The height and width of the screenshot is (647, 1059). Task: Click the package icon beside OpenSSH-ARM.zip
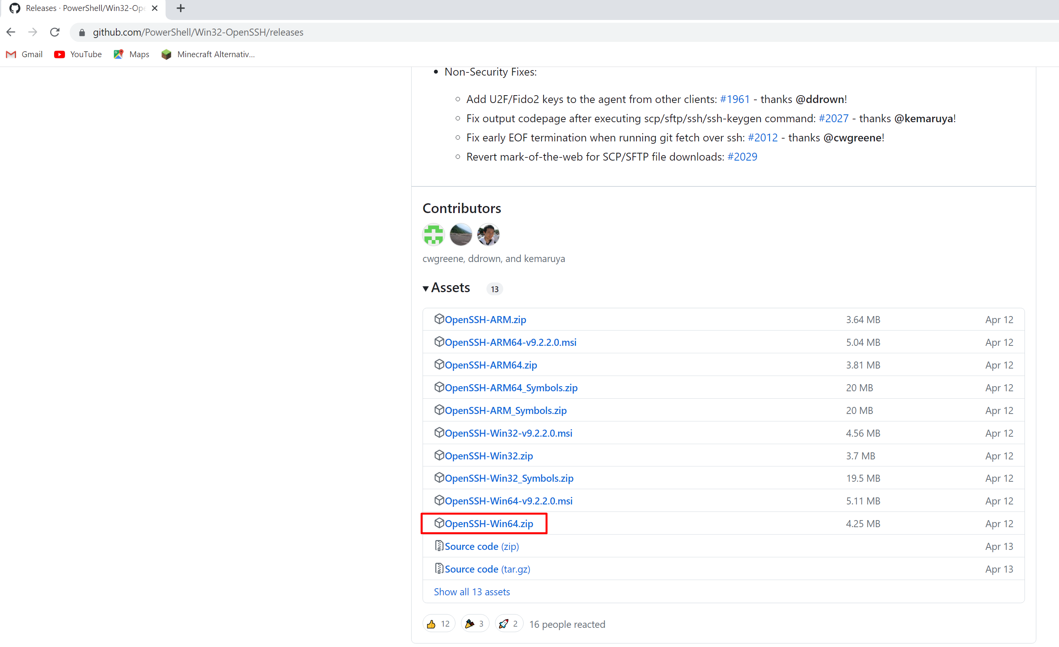pos(440,318)
